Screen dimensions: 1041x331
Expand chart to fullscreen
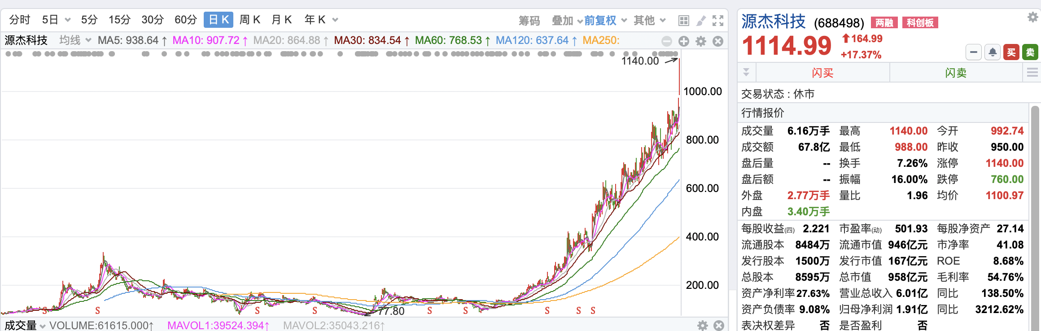[718, 21]
